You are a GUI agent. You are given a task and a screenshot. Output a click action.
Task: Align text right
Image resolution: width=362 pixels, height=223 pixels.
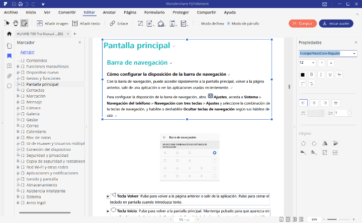[x=325, y=103]
